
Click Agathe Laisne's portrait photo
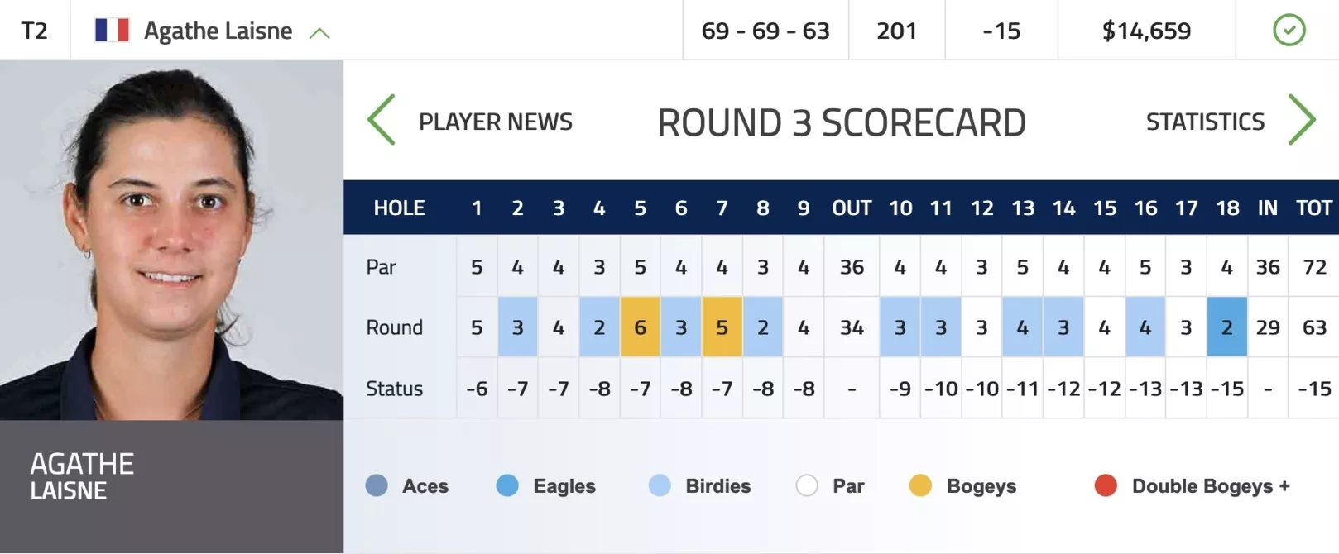coord(171,240)
